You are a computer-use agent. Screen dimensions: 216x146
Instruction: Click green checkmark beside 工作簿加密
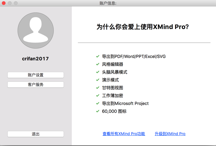point(98,95)
